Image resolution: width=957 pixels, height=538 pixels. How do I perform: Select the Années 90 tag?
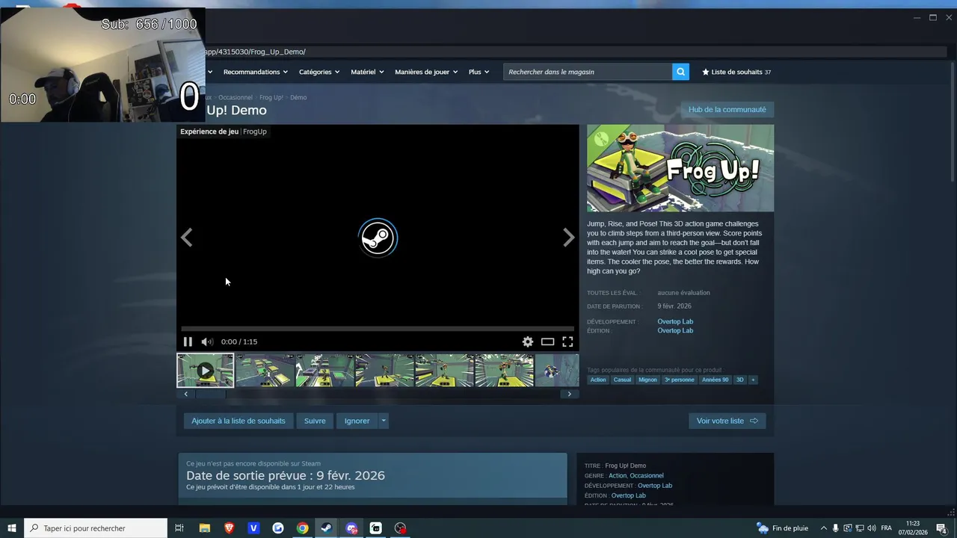(x=715, y=380)
